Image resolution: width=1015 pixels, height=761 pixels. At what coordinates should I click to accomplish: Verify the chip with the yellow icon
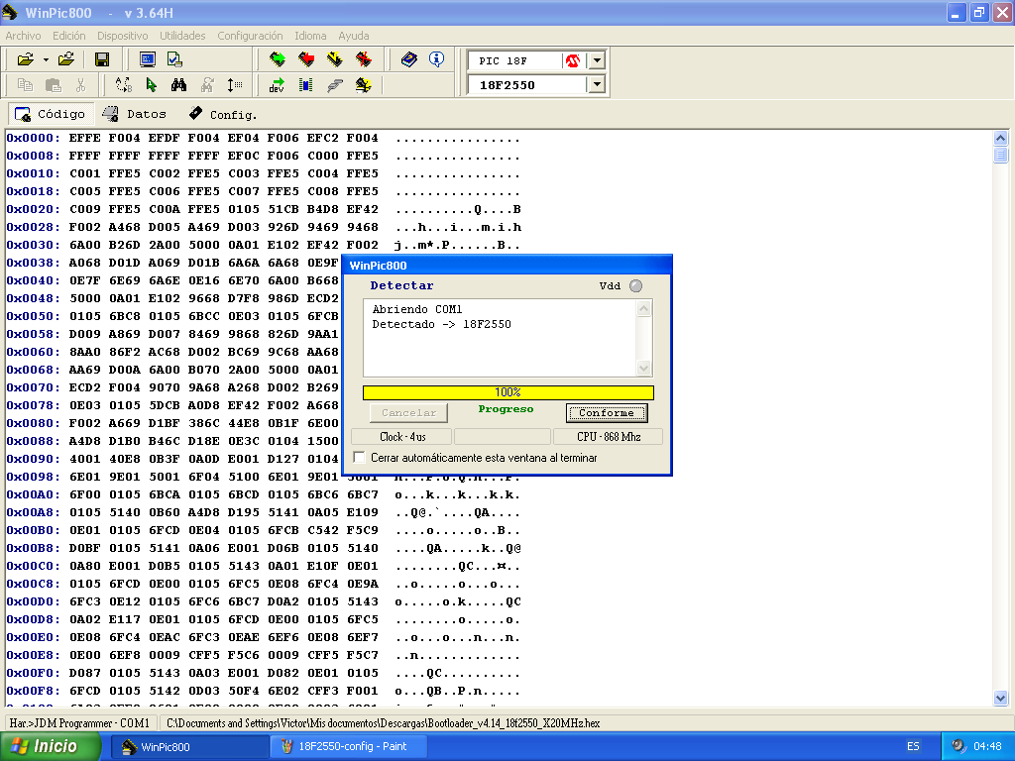[335, 59]
